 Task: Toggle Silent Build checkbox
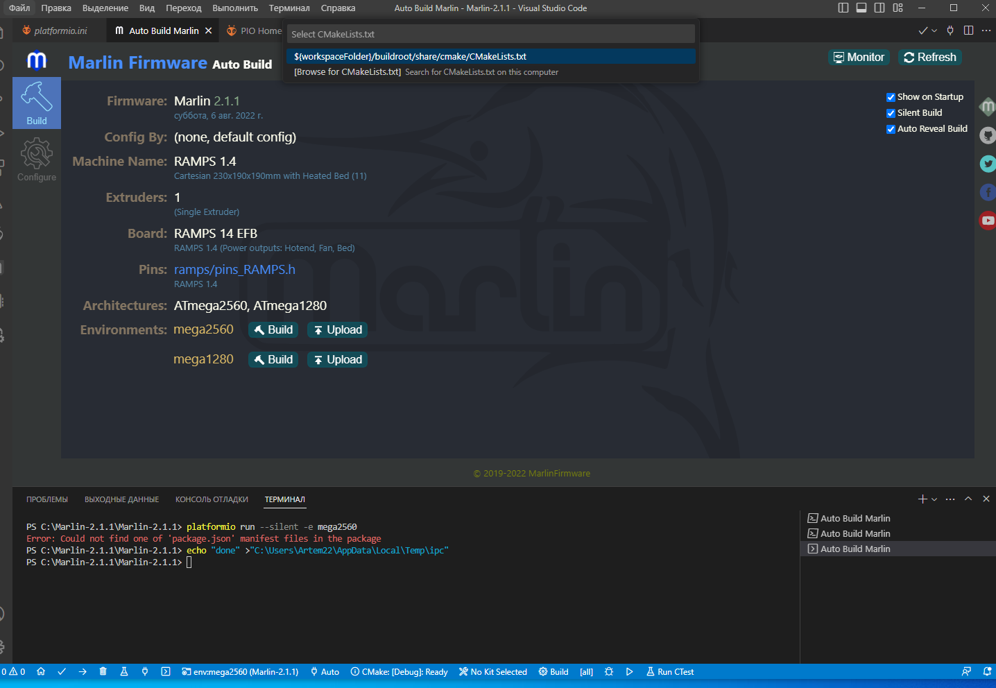point(891,113)
